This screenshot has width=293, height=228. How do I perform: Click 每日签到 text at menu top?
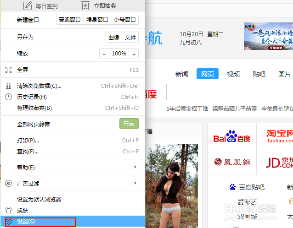[46, 6]
